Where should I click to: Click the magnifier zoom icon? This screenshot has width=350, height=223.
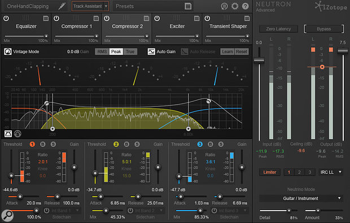[x=7, y=215]
